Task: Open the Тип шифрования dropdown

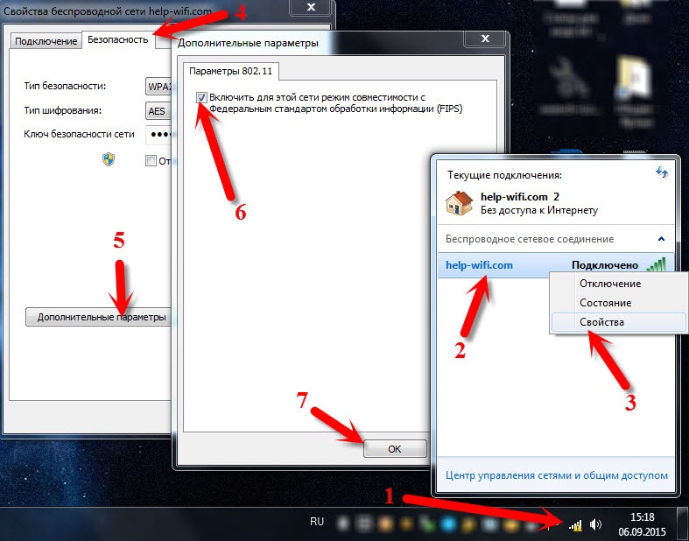Action: click(158, 111)
